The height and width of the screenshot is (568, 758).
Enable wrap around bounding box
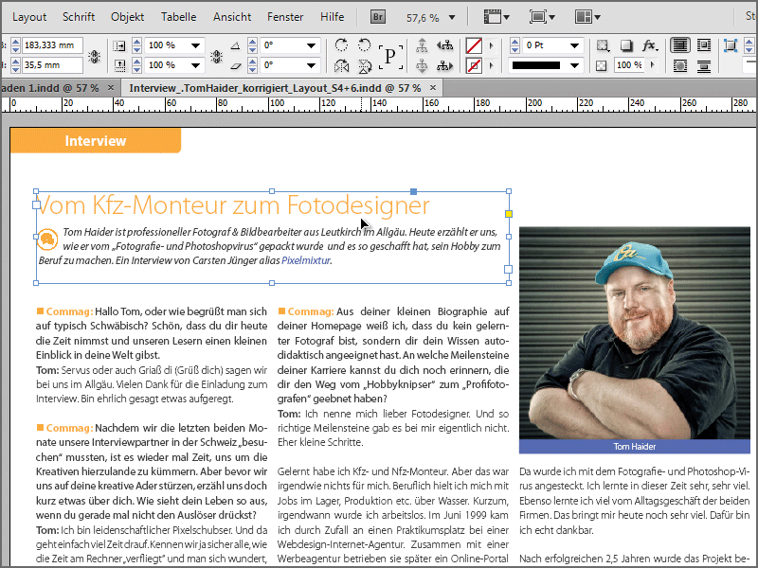[704, 45]
